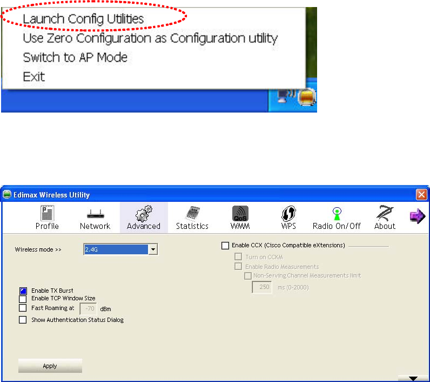Open the WMM QoS icon
Image resolution: width=430 pixels, height=382 pixels.
click(240, 213)
